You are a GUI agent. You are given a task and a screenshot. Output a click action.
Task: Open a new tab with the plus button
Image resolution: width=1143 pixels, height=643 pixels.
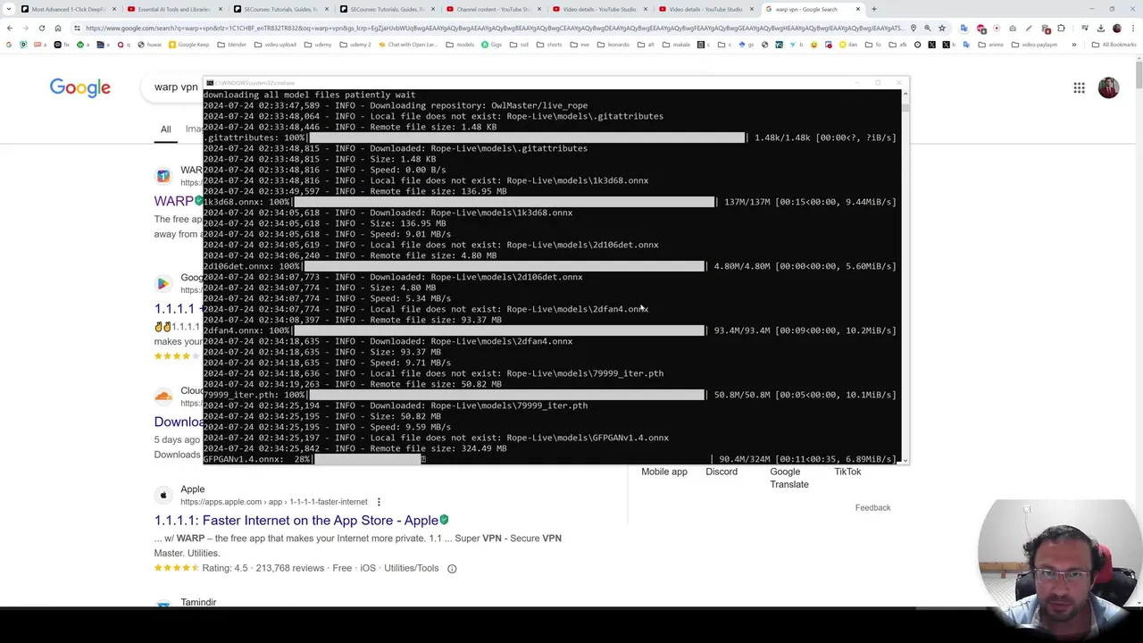pos(874,9)
